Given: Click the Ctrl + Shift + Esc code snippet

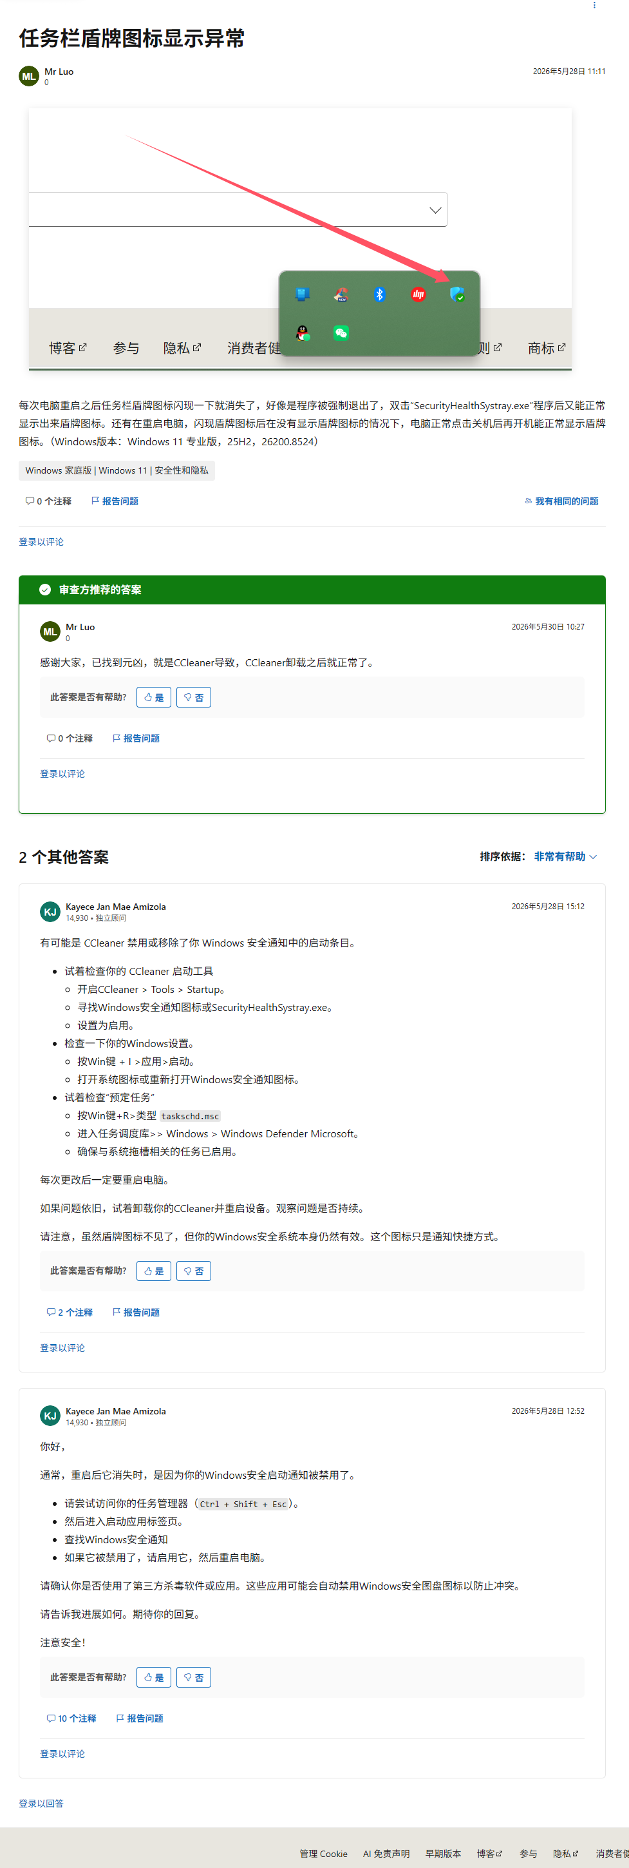Looking at the screenshot, I should (x=243, y=1505).
